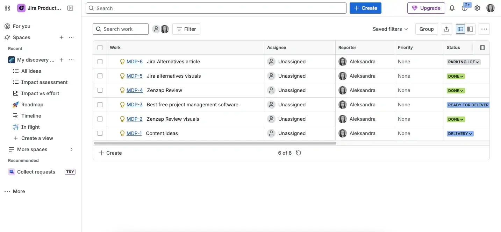Image resolution: width=501 pixels, height=232 pixels.
Task: Check the MDP-1 row checkbox
Action: (x=100, y=133)
